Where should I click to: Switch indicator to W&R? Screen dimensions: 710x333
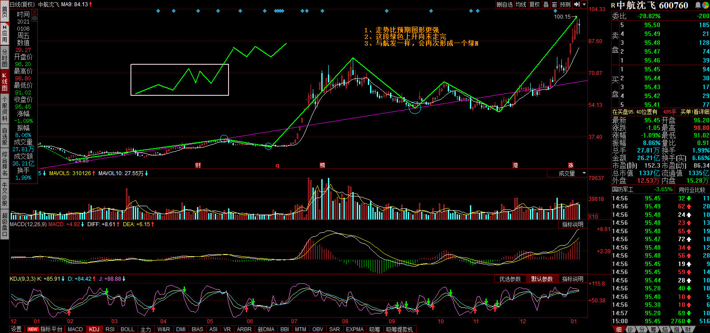click(163, 329)
